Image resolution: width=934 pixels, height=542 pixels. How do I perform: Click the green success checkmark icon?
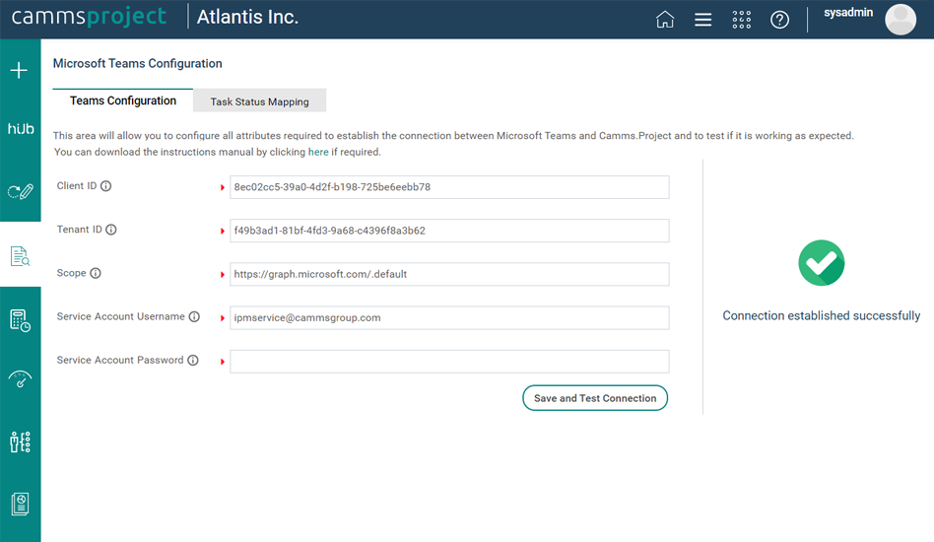coord(822,263)
